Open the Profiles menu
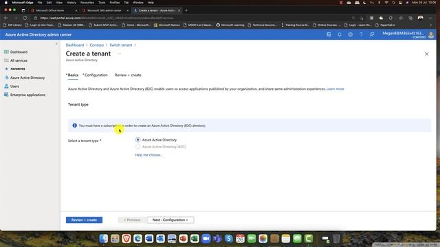The height and width of the screenshot is (247, 440). [x=115, y=3]
